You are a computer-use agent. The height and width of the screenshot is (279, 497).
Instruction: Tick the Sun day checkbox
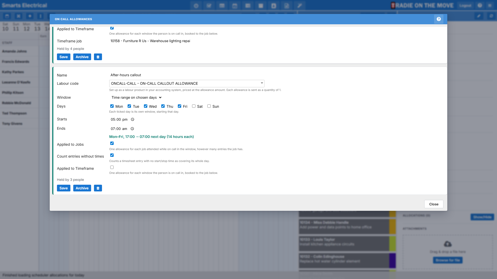pyautogui.click(x=209, y=106)
